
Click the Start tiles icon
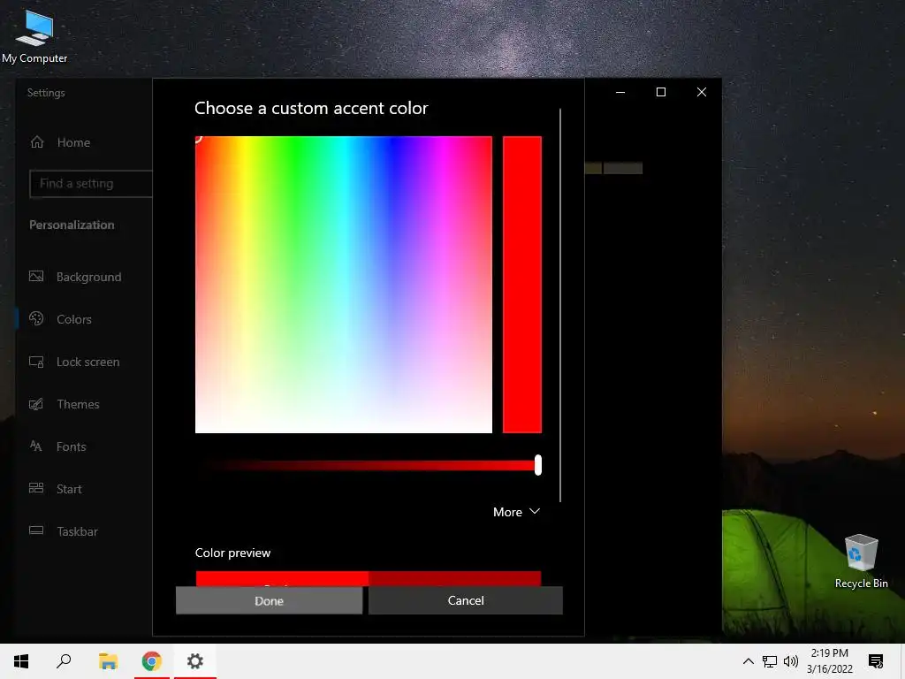click(x=36, y=488)
